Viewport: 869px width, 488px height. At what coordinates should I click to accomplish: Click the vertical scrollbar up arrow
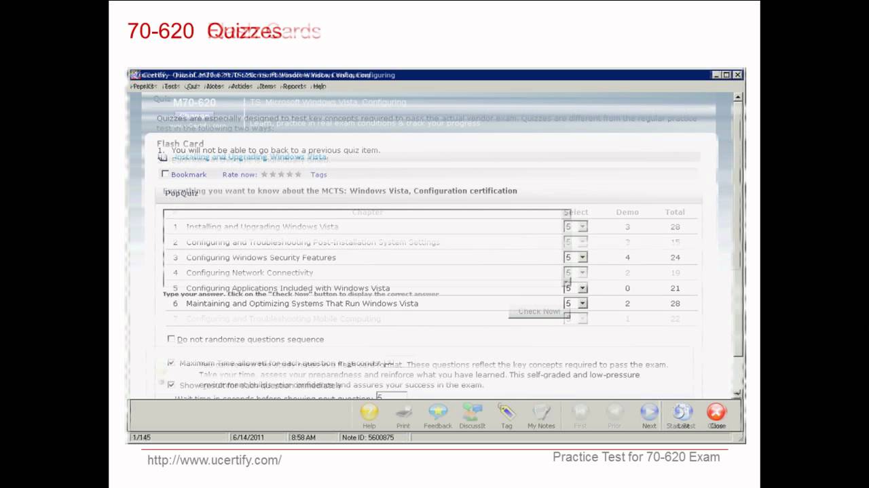point(738,98)
